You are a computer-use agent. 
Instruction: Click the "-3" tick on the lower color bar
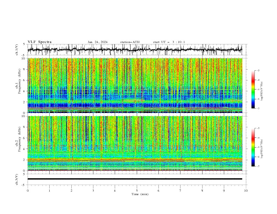pos(258,128)
